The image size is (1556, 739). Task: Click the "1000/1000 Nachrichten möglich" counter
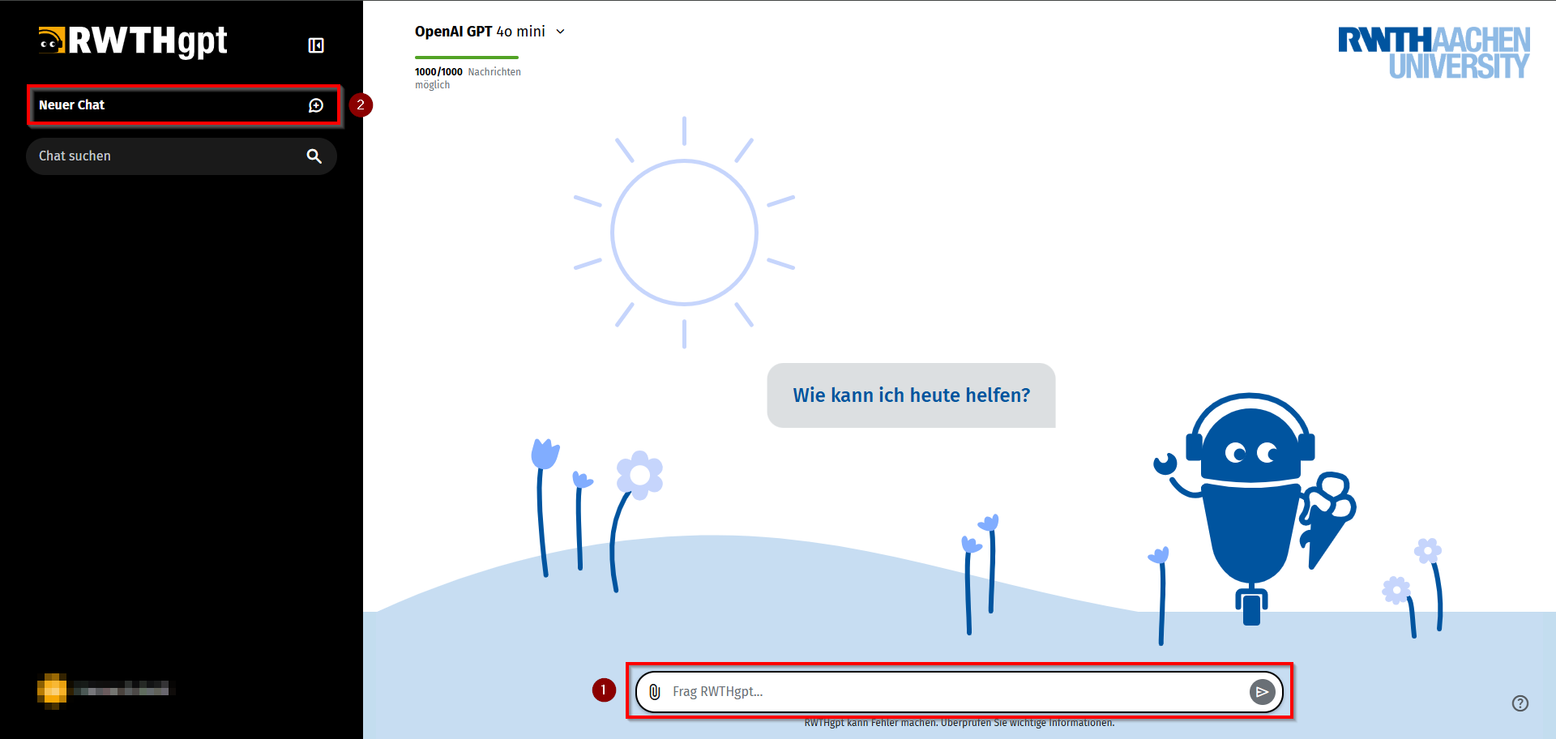coord(468,77)
